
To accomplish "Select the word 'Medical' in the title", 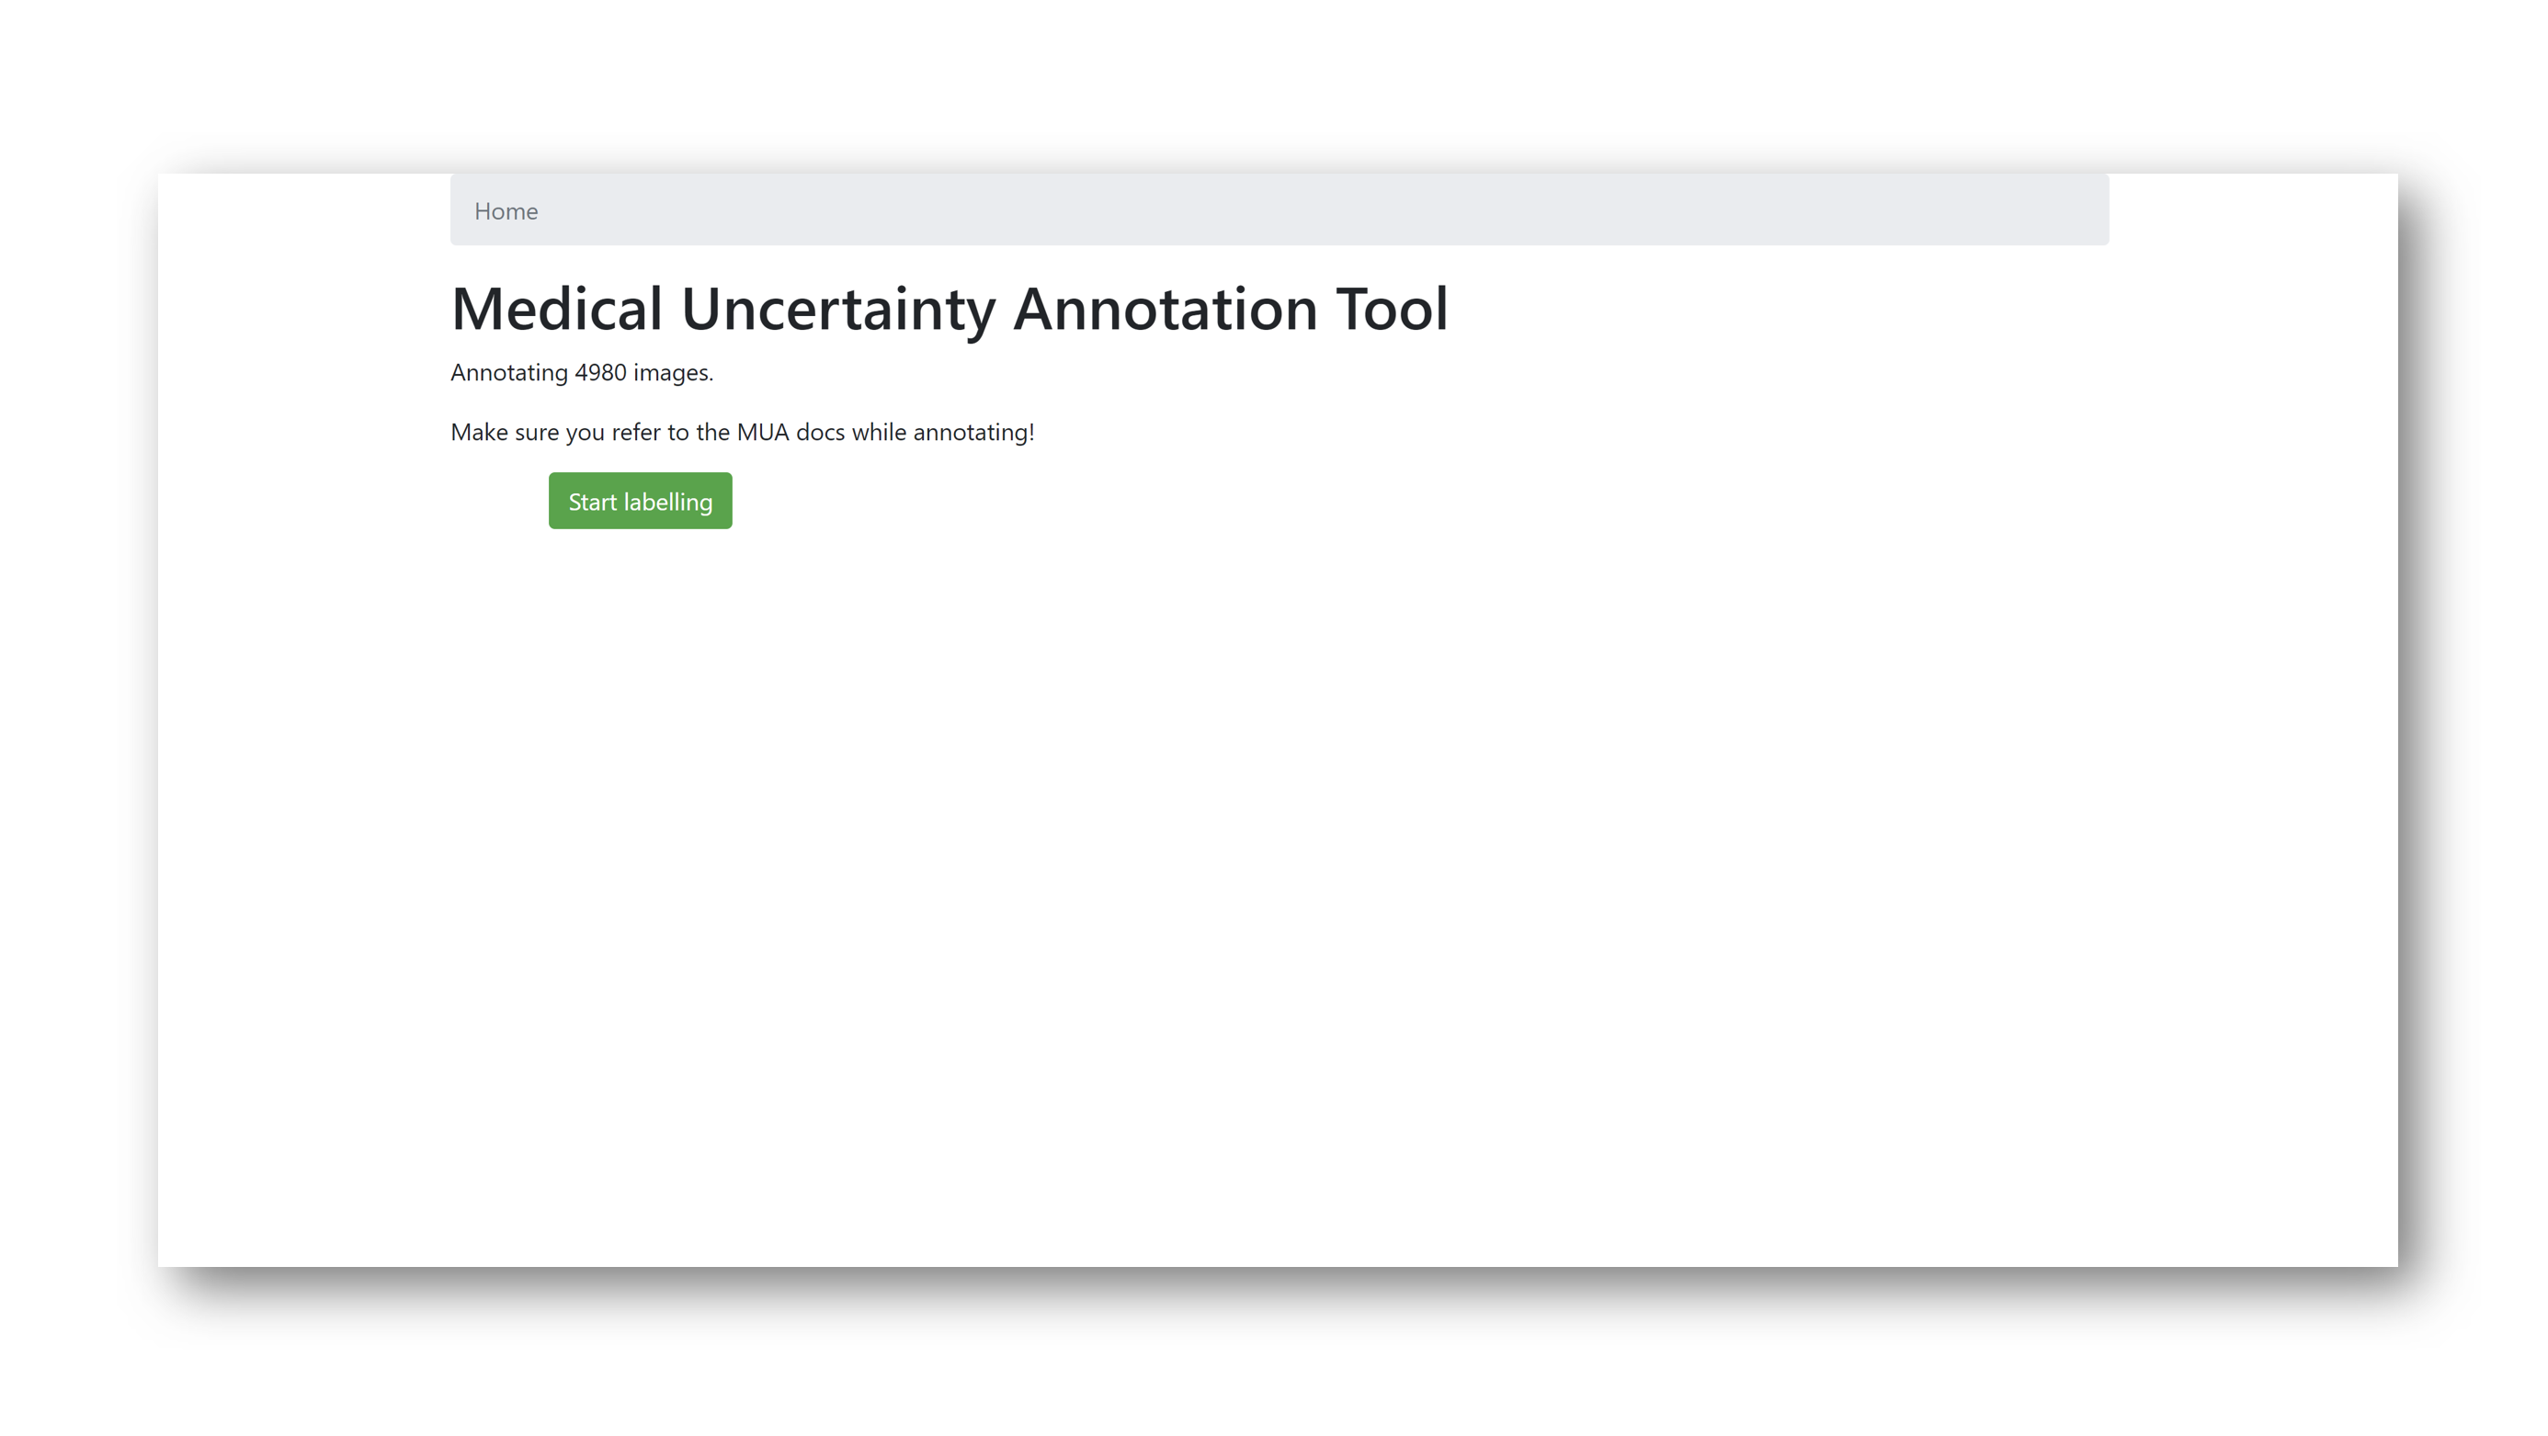I will pos(557,309).
